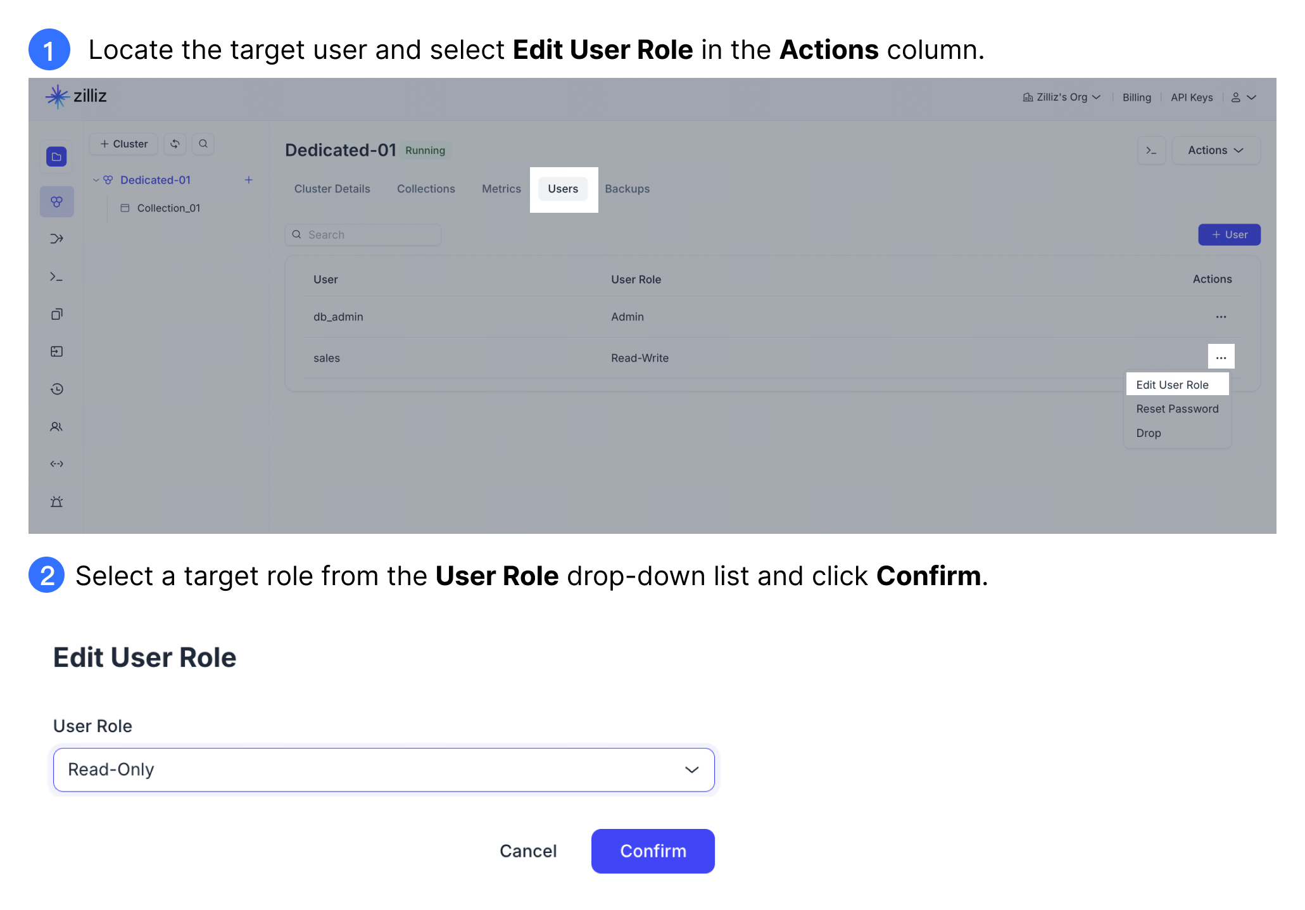Click the history/clock icon in sidebar
This screenshot has width=1305, height=910.
click(x=56, y=389)
